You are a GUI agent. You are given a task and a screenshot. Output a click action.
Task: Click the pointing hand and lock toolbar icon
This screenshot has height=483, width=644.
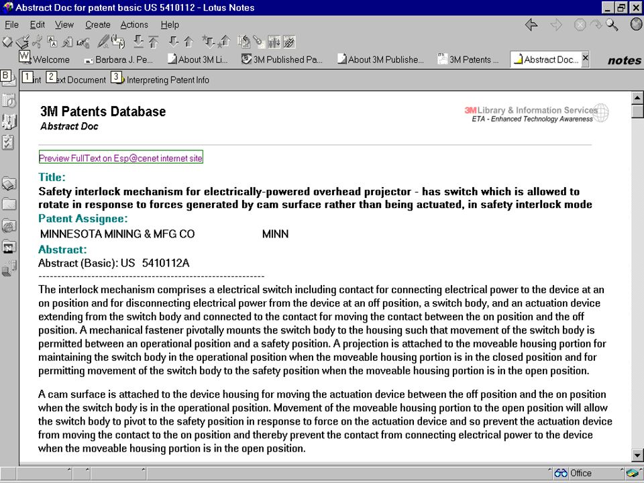(83, 42)
